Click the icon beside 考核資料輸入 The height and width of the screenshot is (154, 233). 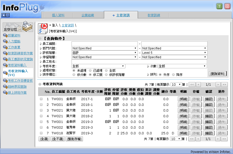(x=5, y=65)
